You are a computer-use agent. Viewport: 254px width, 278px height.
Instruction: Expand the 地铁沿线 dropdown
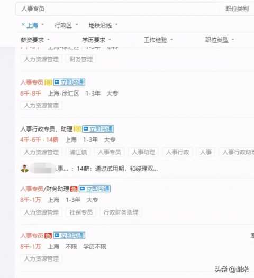pyautogui.click(x=103, y=25)
